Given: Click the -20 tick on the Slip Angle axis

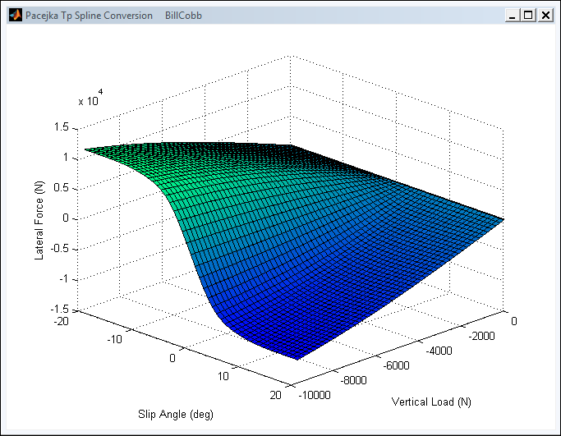Looking at the screenshot, I should (x=61, y=321).
